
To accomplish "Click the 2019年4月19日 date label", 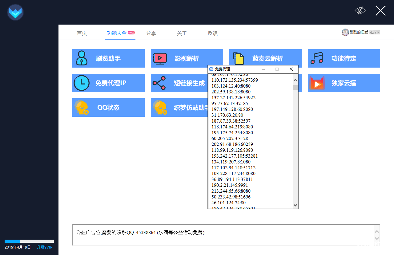I will (x=18, y=247).
